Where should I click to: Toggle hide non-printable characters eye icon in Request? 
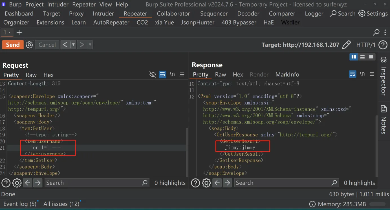click(153, 74)
